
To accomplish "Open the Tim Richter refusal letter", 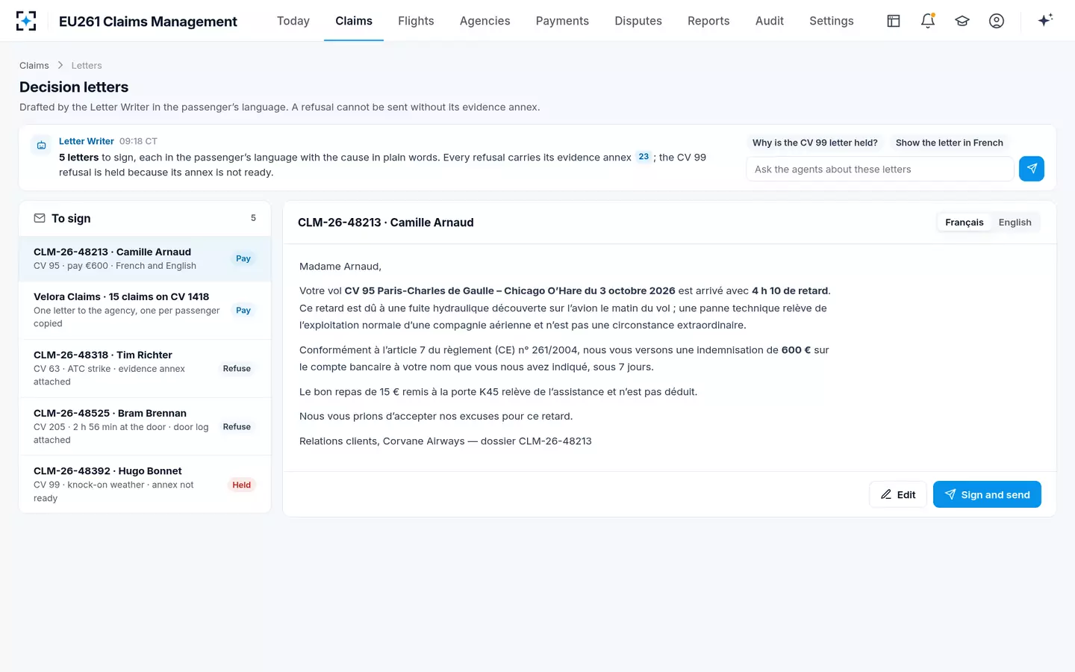I will click(x=145, y=368).
